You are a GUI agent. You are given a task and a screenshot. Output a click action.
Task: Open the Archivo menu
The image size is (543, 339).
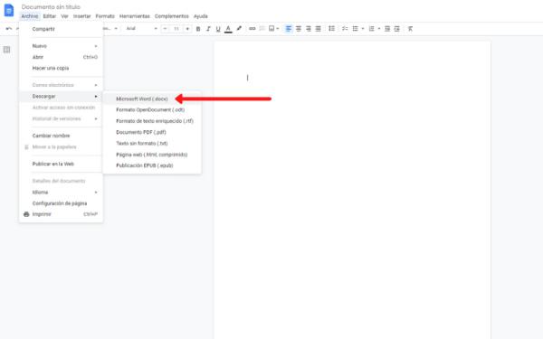pyautogui.click(x=30, y=16)
